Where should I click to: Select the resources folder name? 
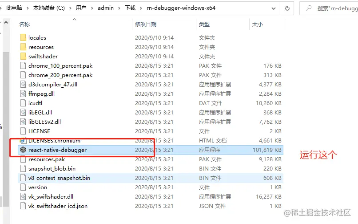[41, 47]
